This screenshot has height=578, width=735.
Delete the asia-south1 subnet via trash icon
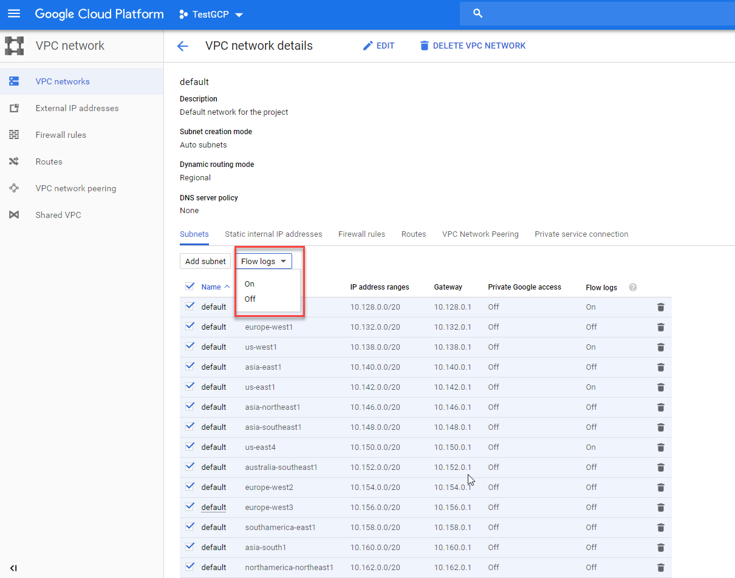660,548
